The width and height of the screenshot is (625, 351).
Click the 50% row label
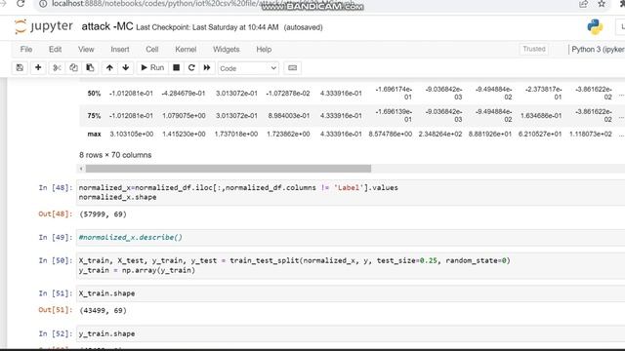94,94
